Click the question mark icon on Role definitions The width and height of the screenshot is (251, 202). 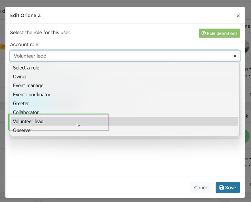(204, 33)
